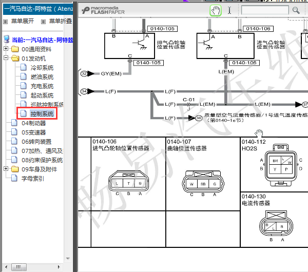
Task: Collapse the 01发动机 folder
Action: [6, 58]
